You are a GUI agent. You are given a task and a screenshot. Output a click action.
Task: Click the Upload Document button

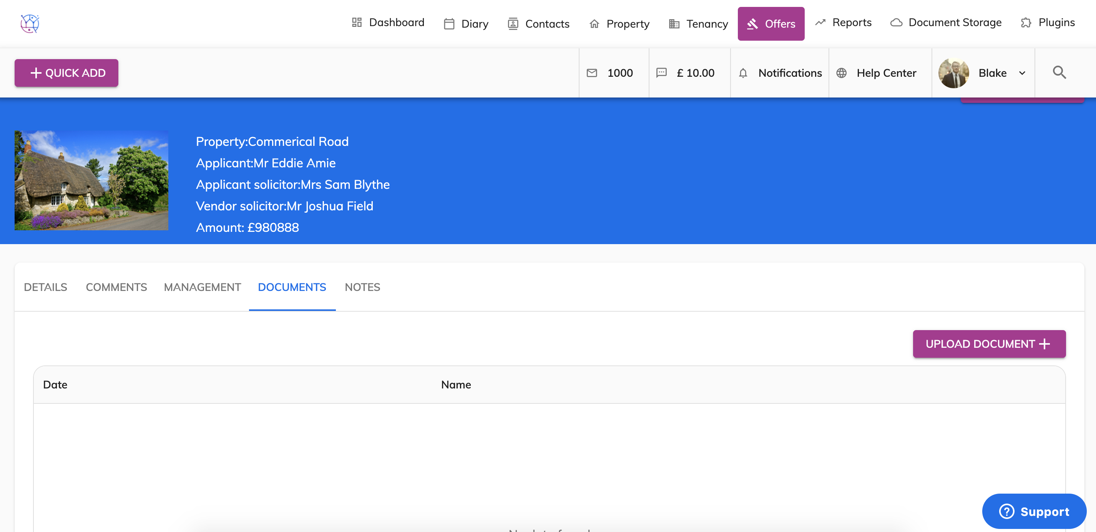click(x=989, y=344)
